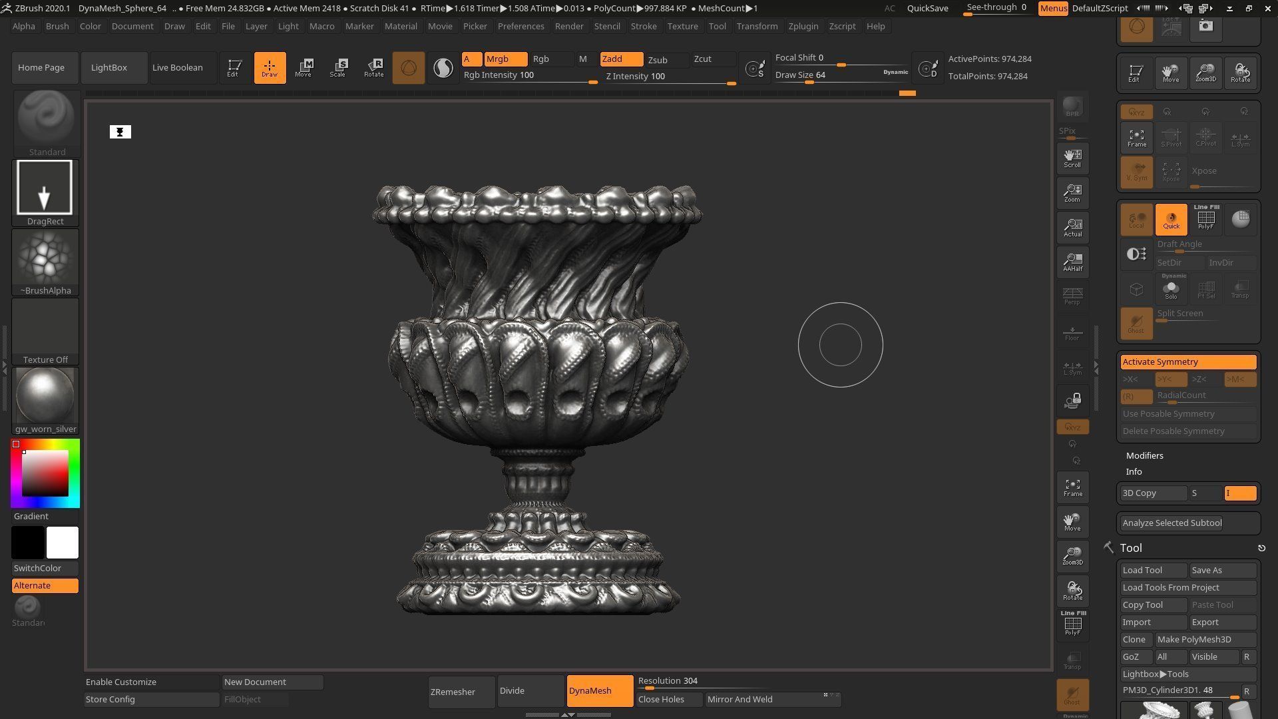Click the Actual size icon
The image size is (1278, 719).
pos(1072,228)
